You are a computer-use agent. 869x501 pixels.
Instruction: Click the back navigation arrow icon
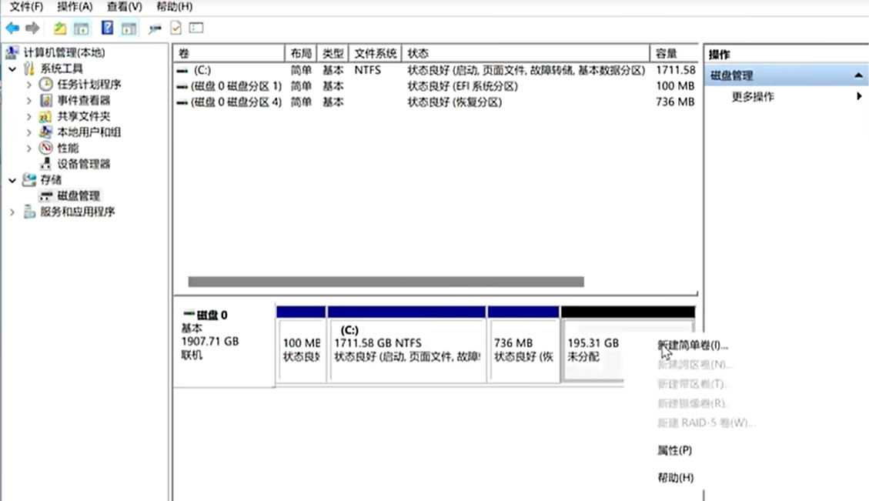point(13,28)
